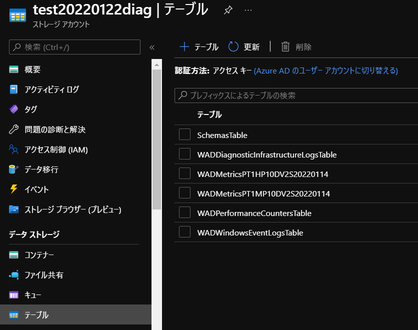The image size is (418, 330).
Task: Click the コンテナー icon in sidebar
Action: tap(14, 255)
